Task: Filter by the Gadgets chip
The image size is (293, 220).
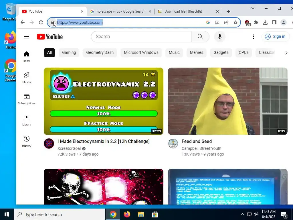Action: coord(221,53)
